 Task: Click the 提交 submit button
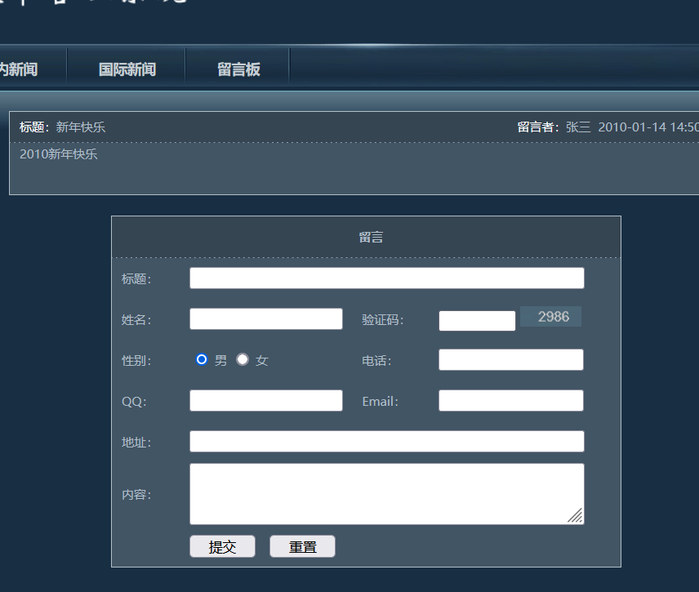click(222, 546)
